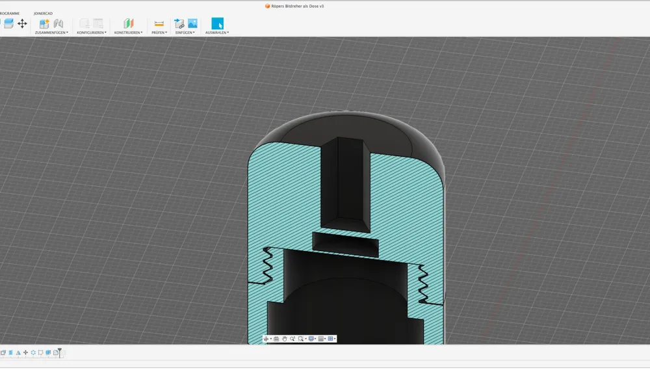This screenshot has height=372, width=650.
Task: Select the green-orange Konstruieren plane icon
Action: coord(129,23)
